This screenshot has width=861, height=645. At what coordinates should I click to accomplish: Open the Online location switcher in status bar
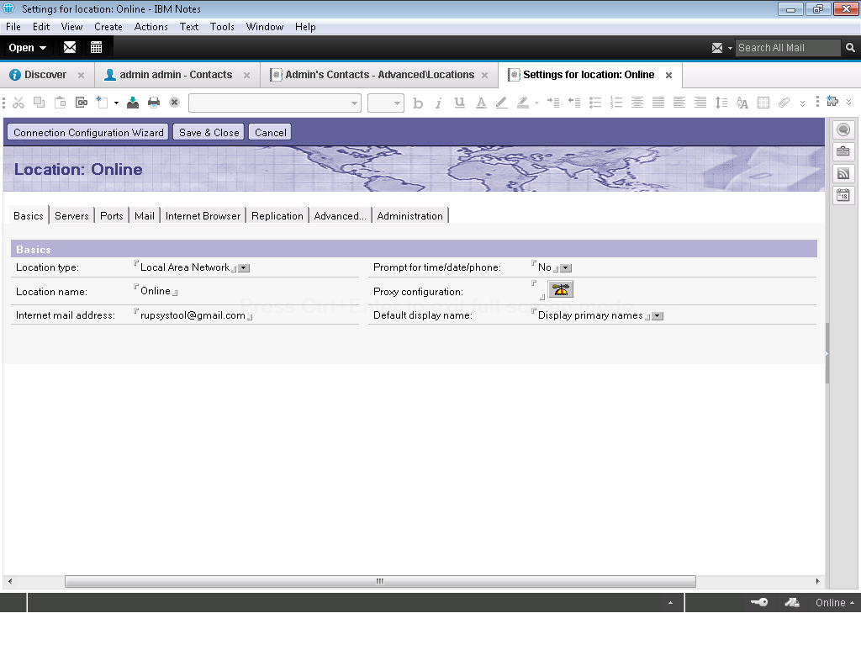(834, 602)
